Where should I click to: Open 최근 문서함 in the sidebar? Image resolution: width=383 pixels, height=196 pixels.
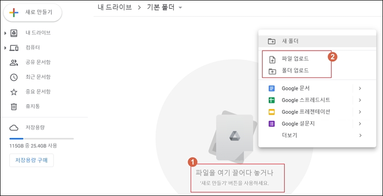[38, 77]
